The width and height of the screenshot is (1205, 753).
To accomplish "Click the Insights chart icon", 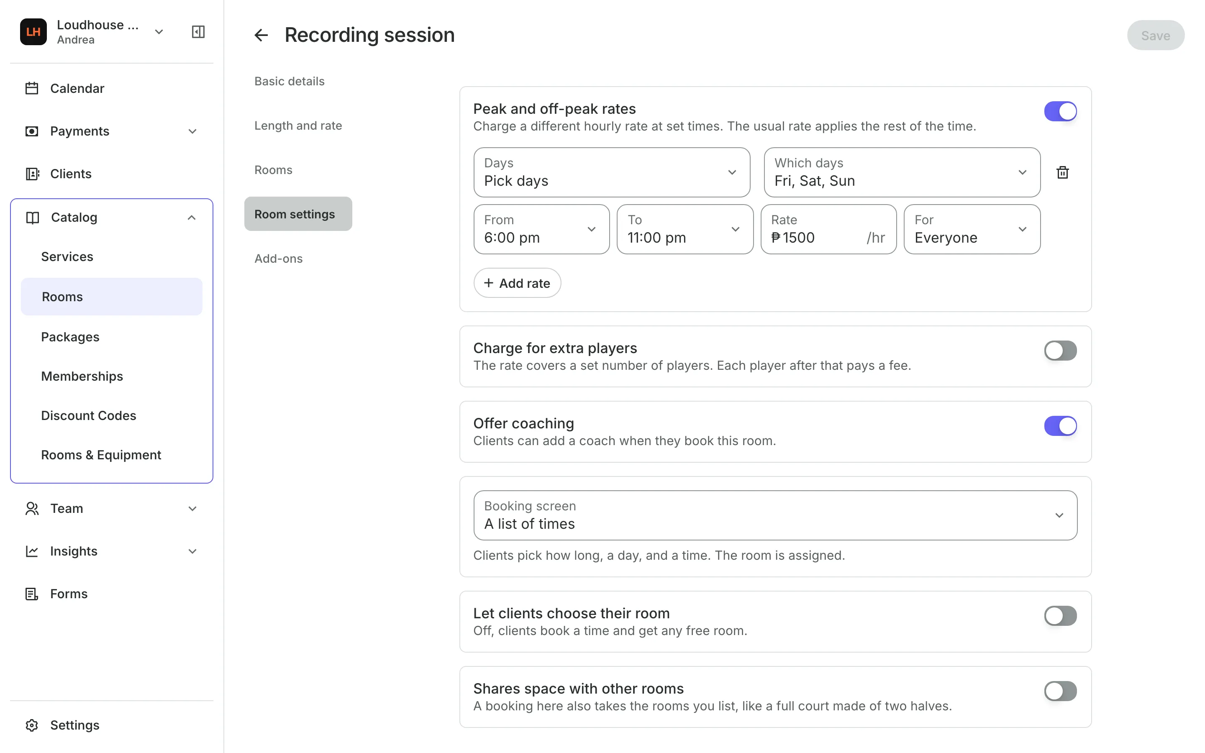I will pos(32,551).
